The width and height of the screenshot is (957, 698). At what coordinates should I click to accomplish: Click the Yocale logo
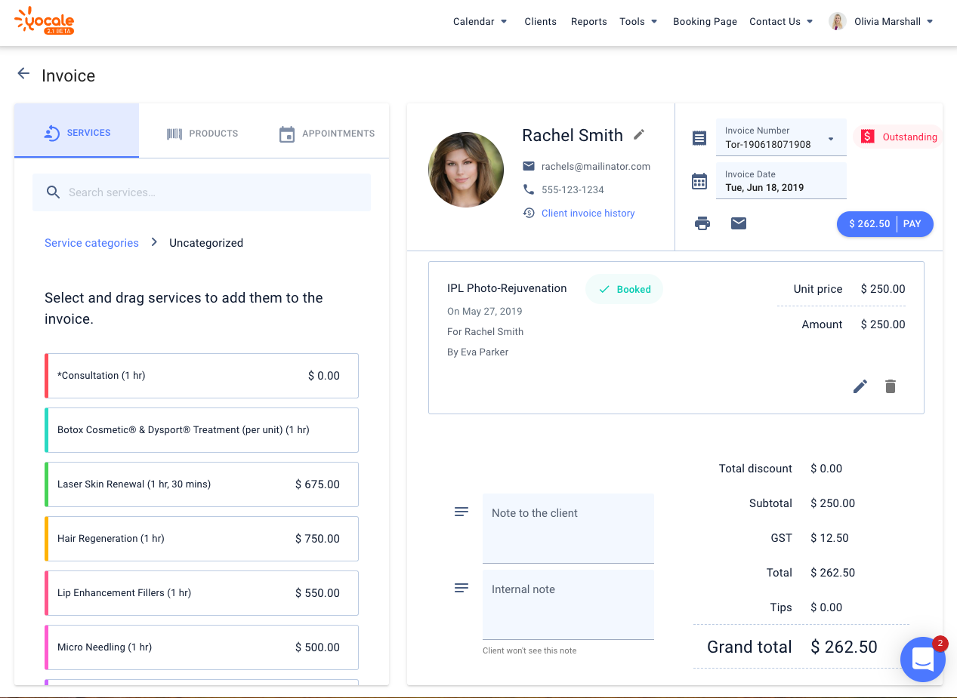[45, 21]
